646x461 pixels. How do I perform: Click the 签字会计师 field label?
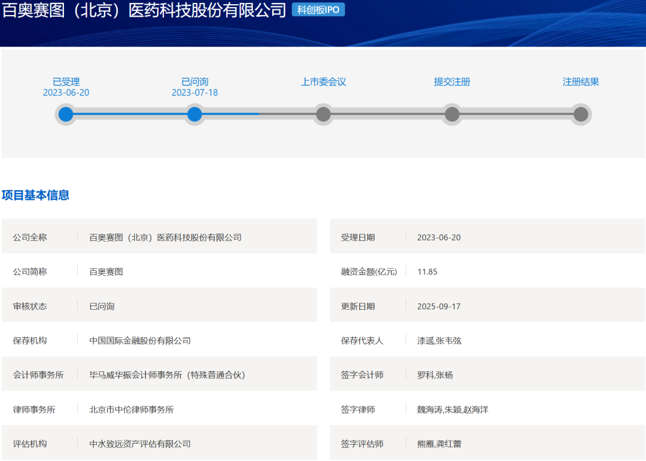tap(362, 374)
